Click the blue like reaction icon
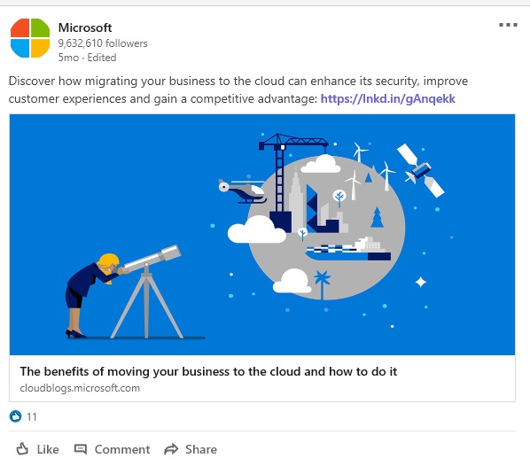This screenshot has width=530, height=466. (16, 416)
